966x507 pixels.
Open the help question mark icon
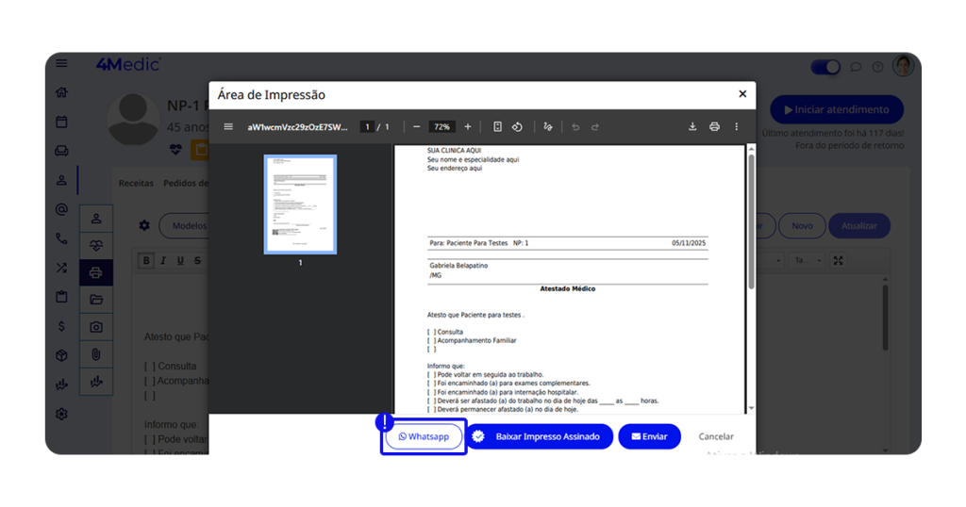pos(877,67)
